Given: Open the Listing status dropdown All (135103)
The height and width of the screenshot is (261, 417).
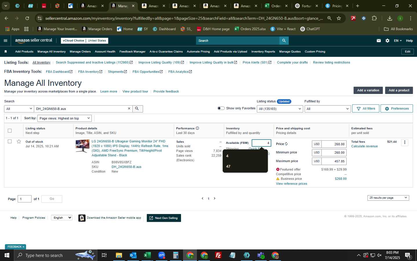Looking at the screenshot, I should (x=280, y=109).
